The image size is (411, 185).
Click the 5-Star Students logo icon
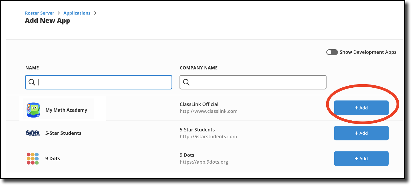coord(33,133)
